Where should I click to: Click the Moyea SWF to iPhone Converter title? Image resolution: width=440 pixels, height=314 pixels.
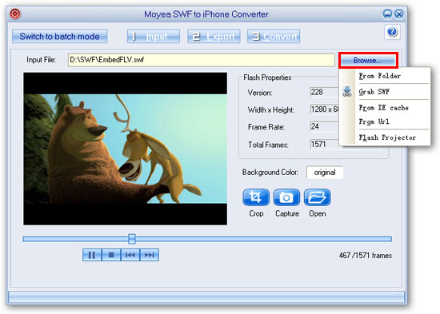coord(206,14)
